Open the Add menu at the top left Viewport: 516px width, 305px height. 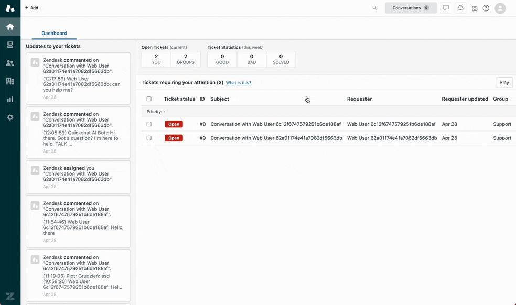click(31, 7)
